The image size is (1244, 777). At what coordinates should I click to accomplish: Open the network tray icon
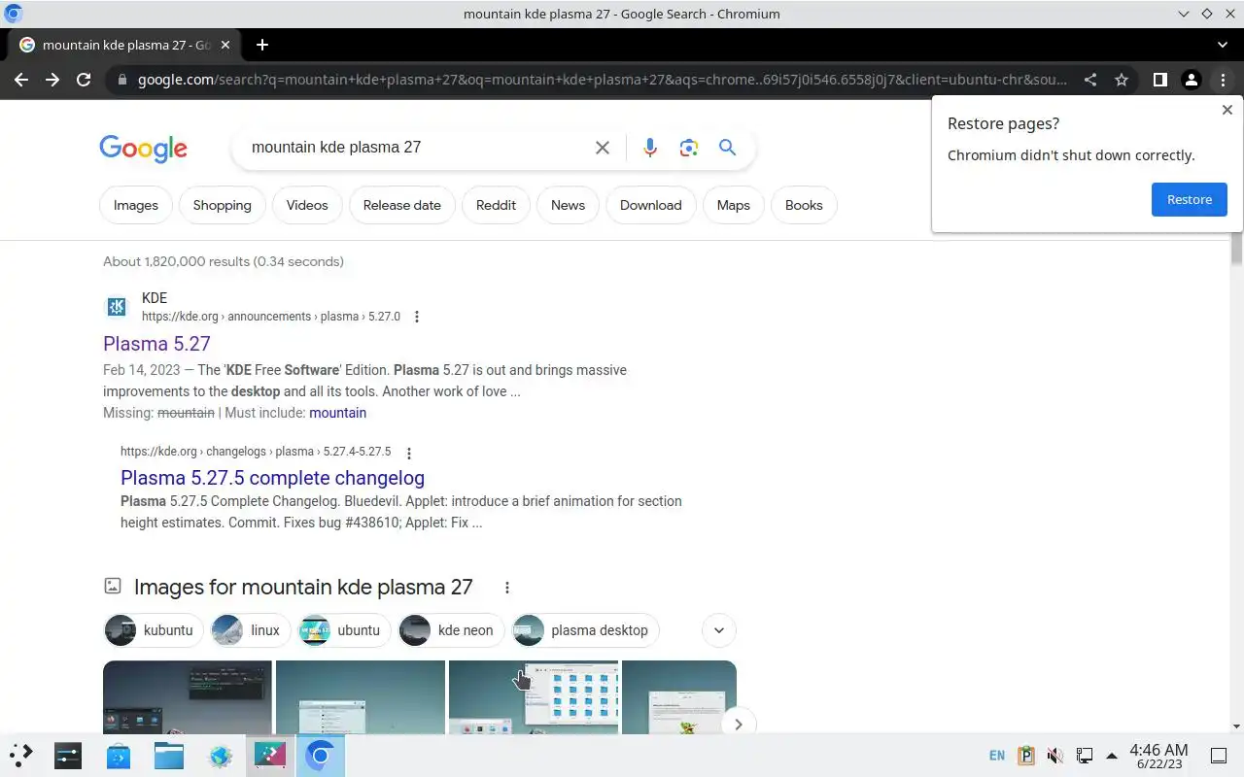pyautogui.click(x=1084, y=756)
